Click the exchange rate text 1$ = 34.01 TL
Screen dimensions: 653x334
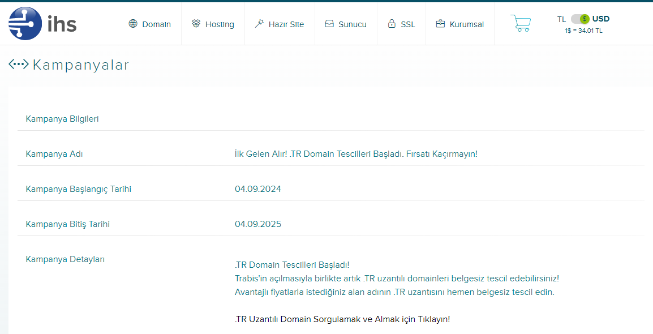coord(583,31)
